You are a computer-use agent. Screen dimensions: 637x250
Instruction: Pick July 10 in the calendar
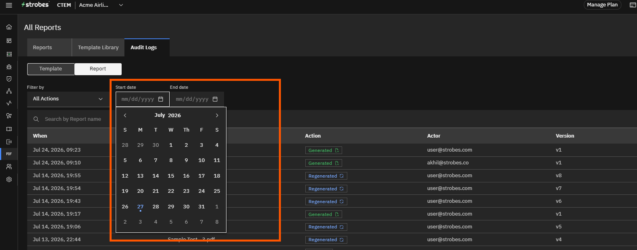click(202, 160)
